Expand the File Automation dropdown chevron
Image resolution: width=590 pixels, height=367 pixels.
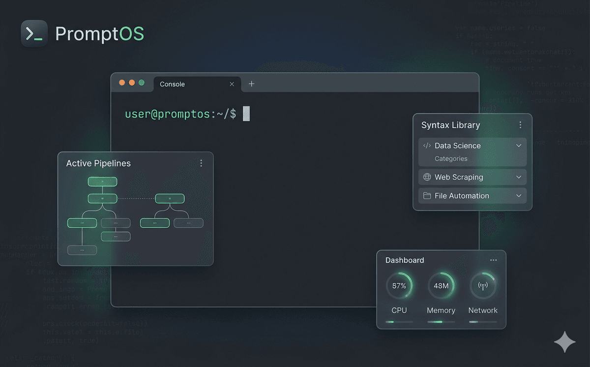pyautogui.click(x=518, y=196)
